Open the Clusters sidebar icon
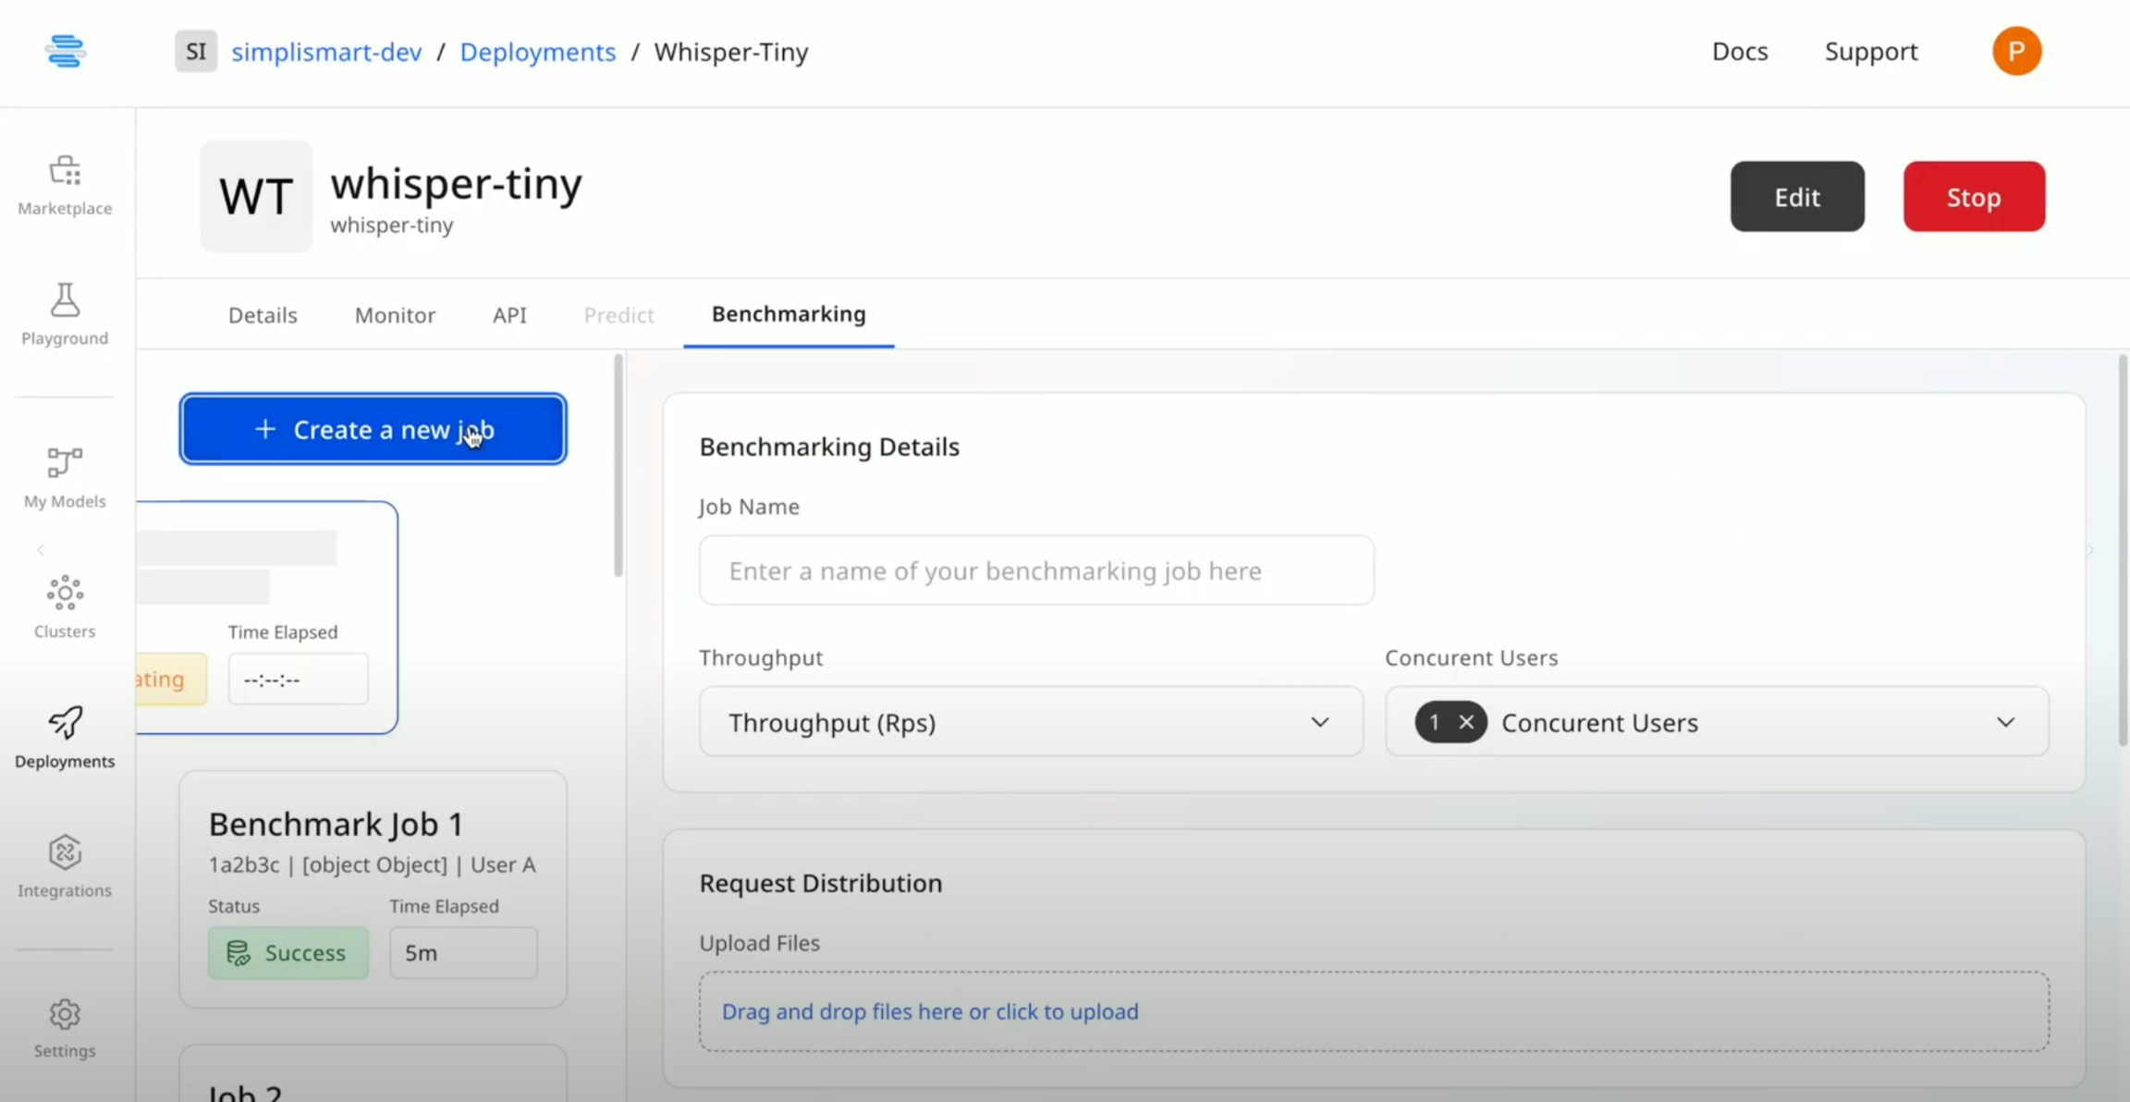The width and height of the screenshot is (2130, 1102). tap(65, 593)
